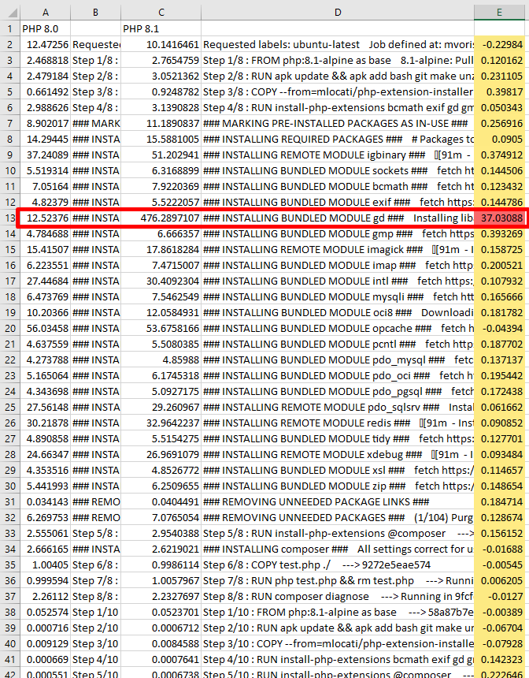Click cell with value 12.47256
The image size is (529, 678).
coord(46,44)
